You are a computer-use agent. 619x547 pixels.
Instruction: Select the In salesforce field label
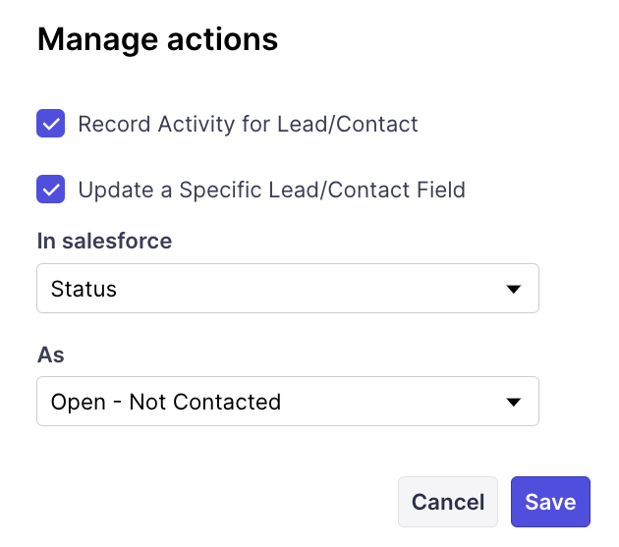(104, 242)
